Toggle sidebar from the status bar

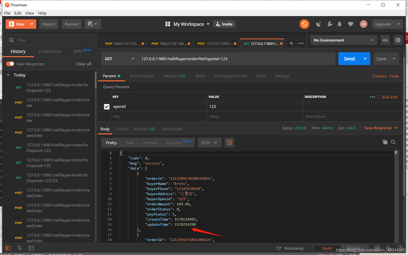[x=8, y=248]
